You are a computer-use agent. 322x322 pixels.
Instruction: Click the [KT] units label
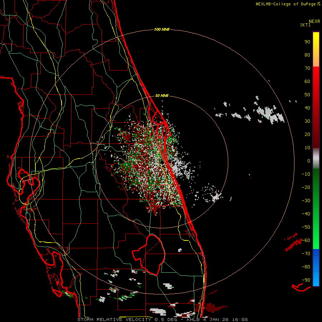point(306,25)
